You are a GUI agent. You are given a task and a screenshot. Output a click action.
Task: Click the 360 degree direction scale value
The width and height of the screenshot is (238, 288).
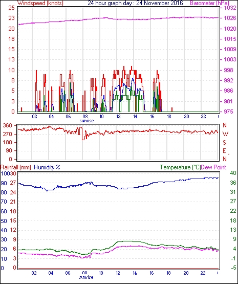point(8,126)
